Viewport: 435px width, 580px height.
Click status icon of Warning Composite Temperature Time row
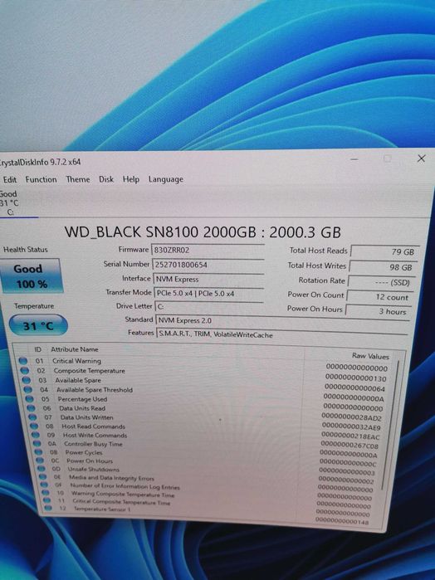(x=46, y=493)
